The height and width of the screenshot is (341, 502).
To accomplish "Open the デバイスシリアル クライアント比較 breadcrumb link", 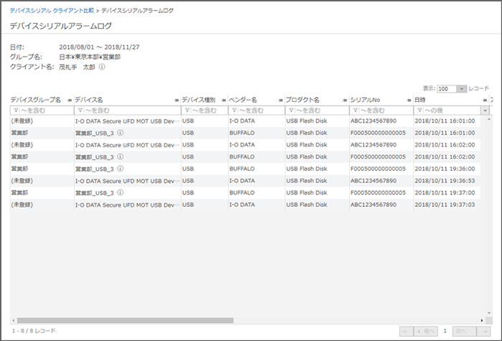I will coord(52,11).
